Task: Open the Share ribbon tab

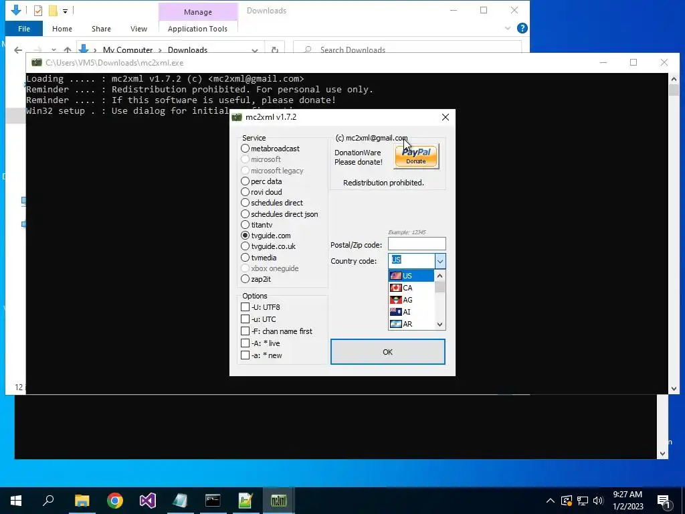Action: tap(101, 28)
